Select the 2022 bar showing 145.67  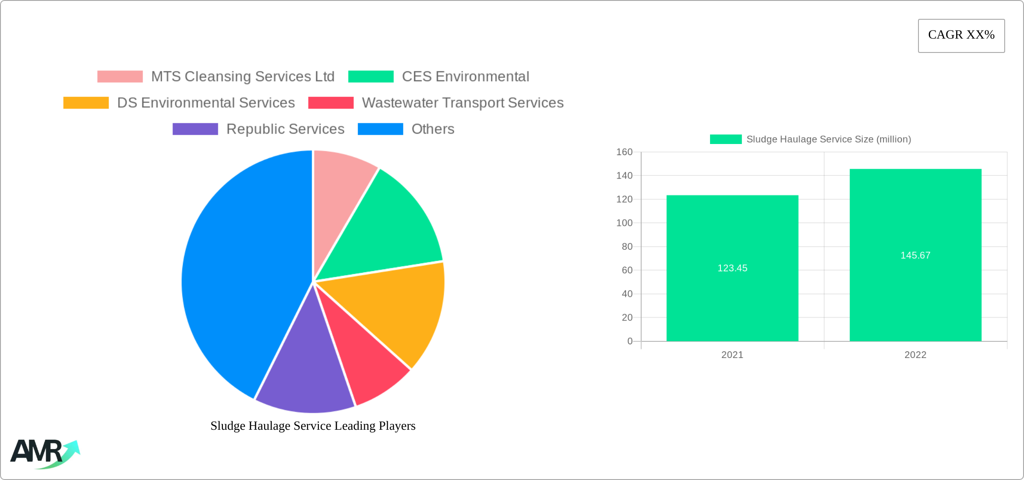pyautogui.click(x=915, y=256)
